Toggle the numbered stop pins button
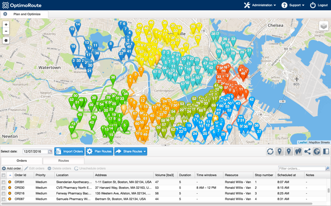 click(298, 151)
